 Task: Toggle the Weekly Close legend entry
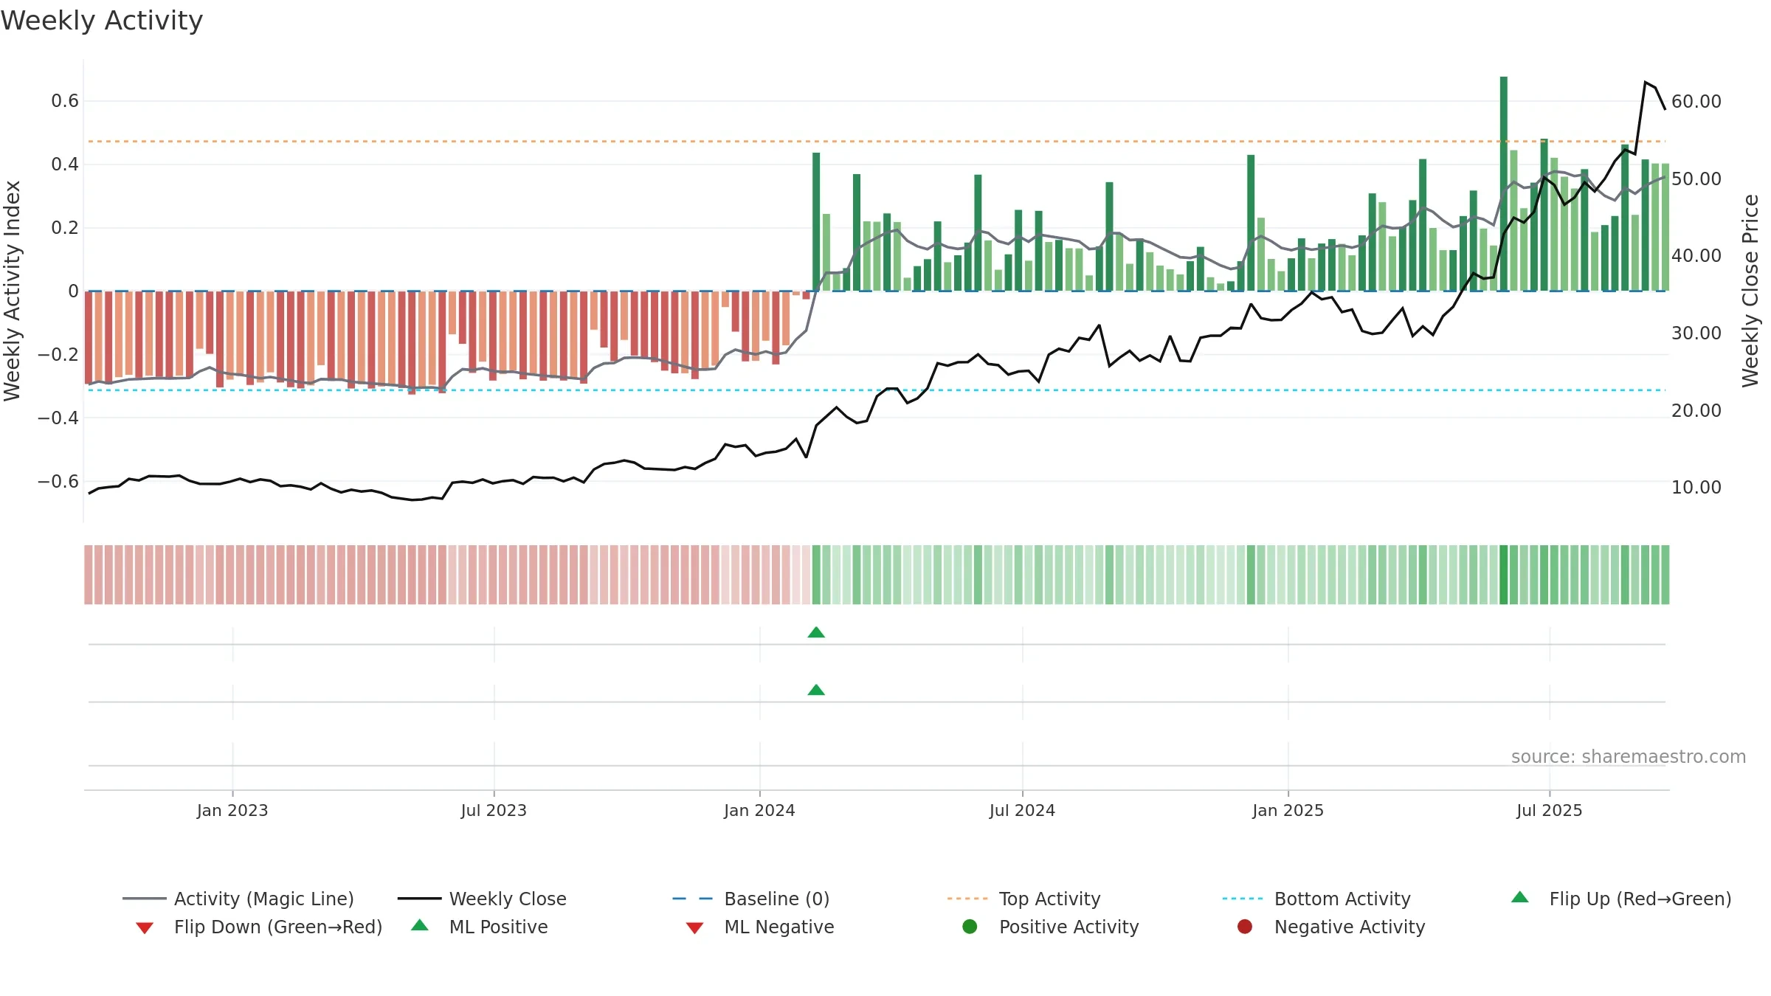482,899
